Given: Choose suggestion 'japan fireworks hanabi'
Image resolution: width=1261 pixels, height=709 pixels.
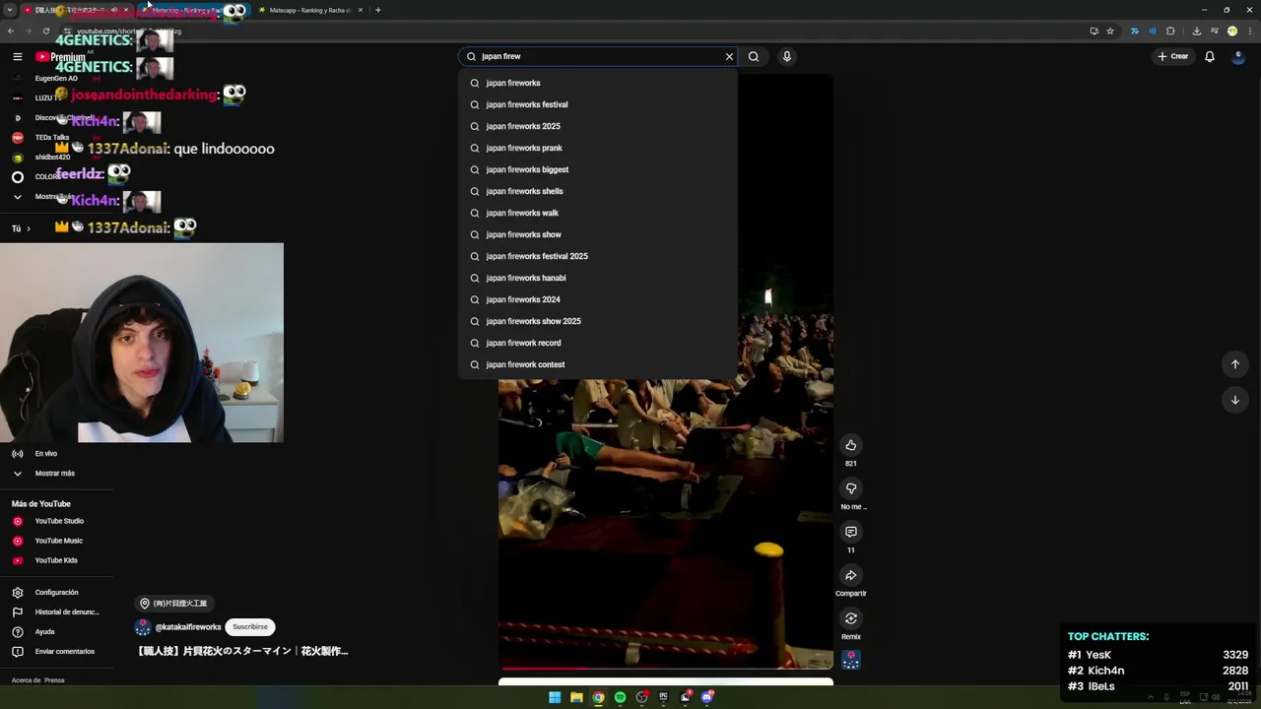Looking at the screenshot, I should tap(598, 278).
